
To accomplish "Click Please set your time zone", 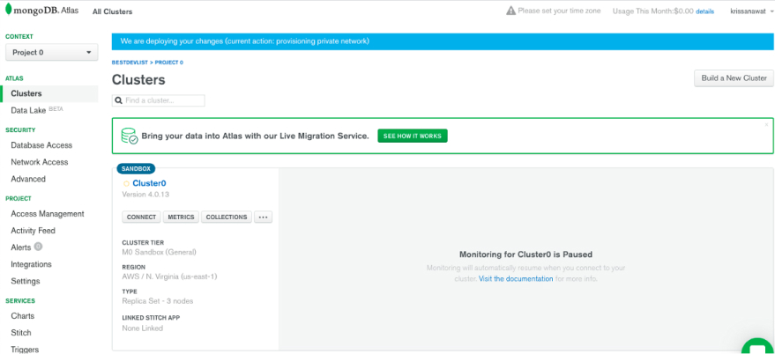I will [559, 11].
